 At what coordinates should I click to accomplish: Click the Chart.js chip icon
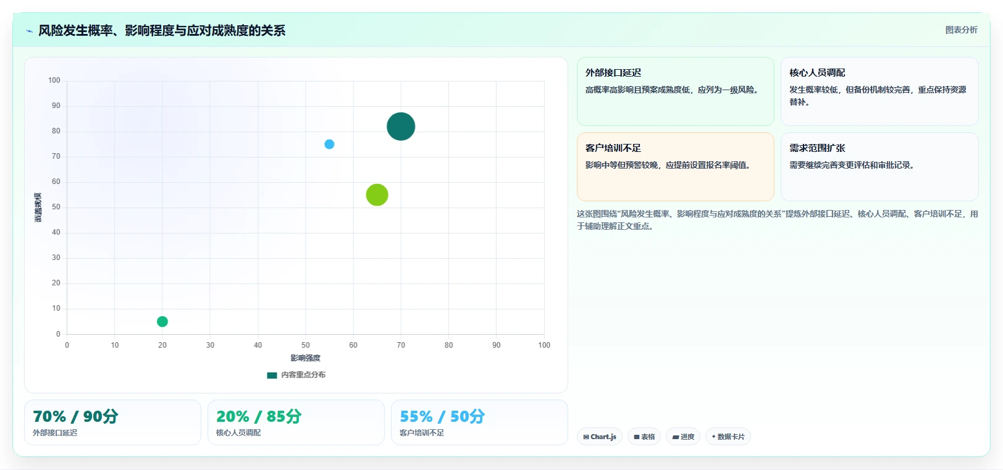point(586,437)
